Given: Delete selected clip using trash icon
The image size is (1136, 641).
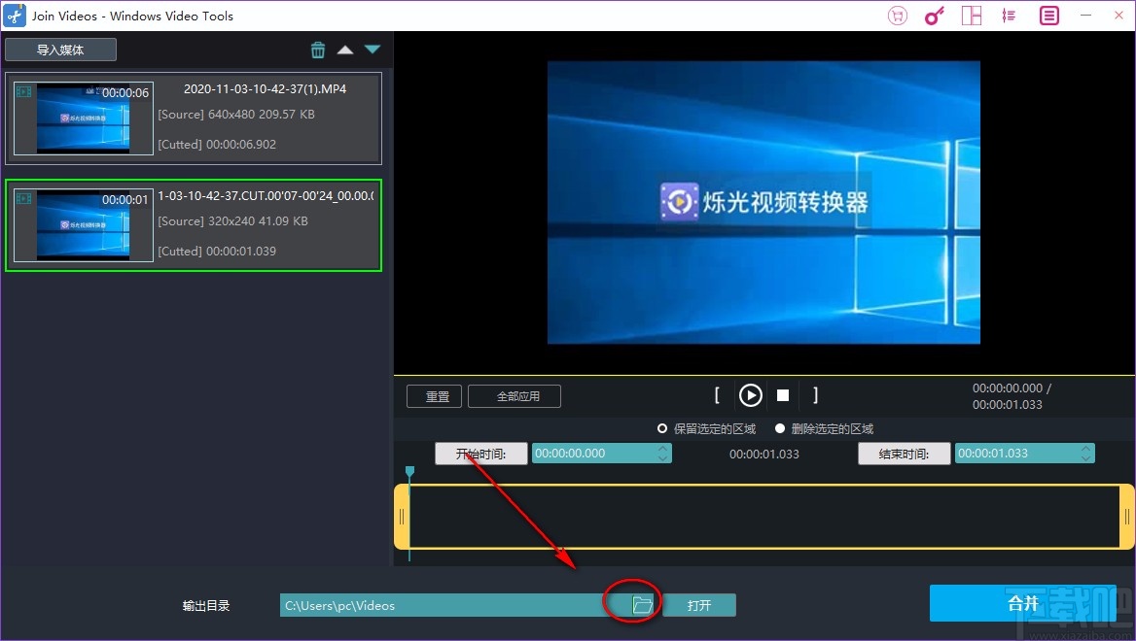Looking at the screenshot, I should [x=318, y=49].
